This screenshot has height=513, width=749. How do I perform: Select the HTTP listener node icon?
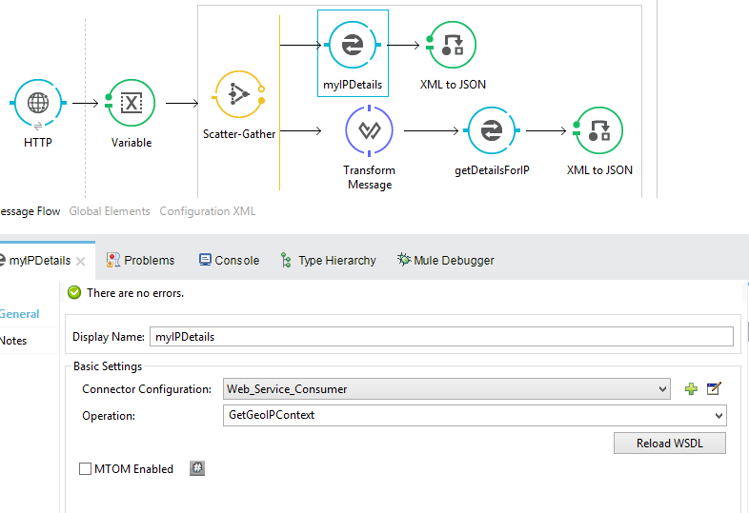[x=38, y=103]
